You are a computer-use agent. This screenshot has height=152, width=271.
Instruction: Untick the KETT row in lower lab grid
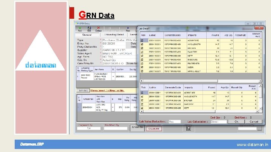click(x=142, y=108)
